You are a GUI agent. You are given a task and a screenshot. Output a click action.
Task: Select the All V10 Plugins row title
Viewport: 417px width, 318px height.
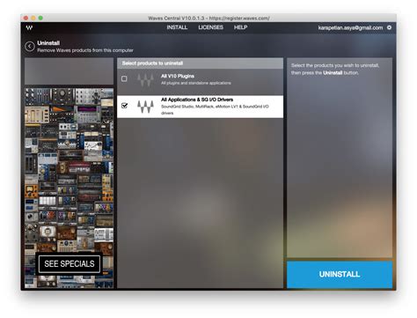point(178,76)
